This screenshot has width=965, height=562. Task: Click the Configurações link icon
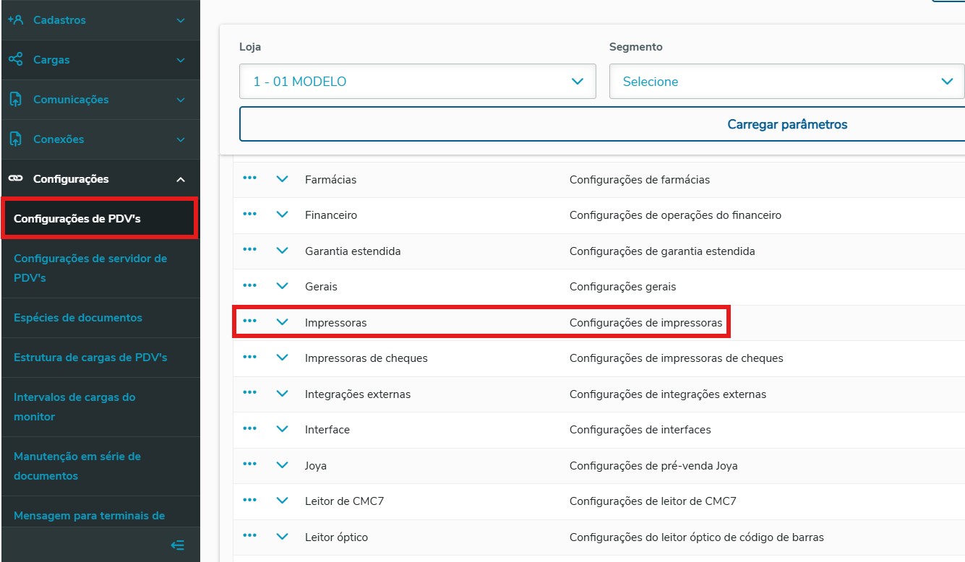15,178
